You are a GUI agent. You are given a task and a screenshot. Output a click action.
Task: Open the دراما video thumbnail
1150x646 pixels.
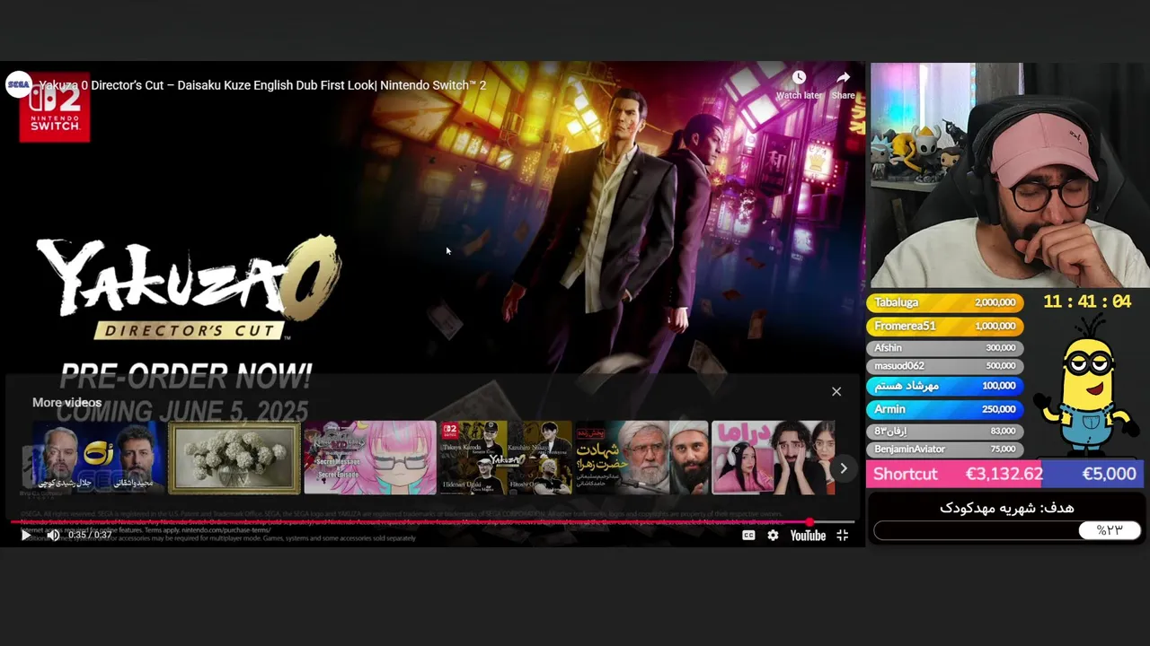[774, 458]
